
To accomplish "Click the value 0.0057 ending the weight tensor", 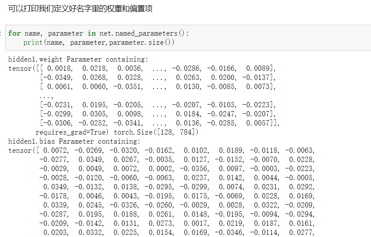I will 258,123.
